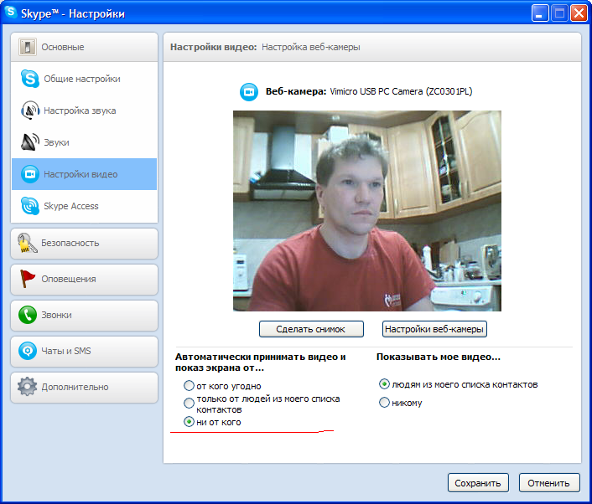Click the security padlock icon
The height and width of the screenshot is (504, 592).
click(28, 243)
